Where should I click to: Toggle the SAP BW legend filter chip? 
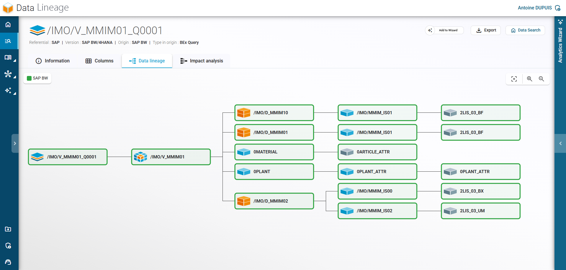[37, 78]
